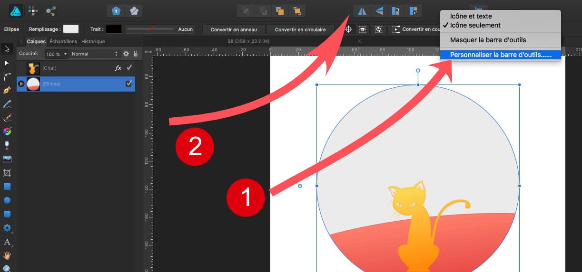This screenshot has height=272, width=582.
Task: Switch to the Historique tab
Action: pyautogui.click(x=93, y=41)
